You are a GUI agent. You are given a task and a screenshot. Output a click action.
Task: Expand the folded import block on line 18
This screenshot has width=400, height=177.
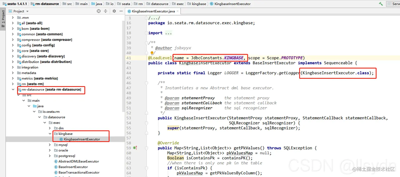[147, 33]
